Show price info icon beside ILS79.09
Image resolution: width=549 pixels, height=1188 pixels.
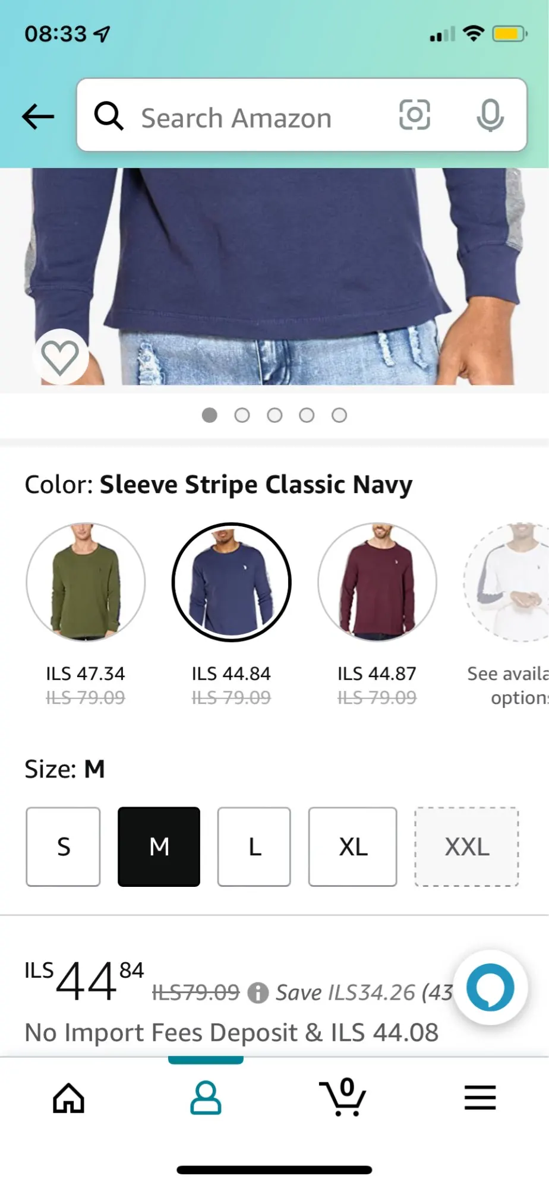click(x=258, y=993)
